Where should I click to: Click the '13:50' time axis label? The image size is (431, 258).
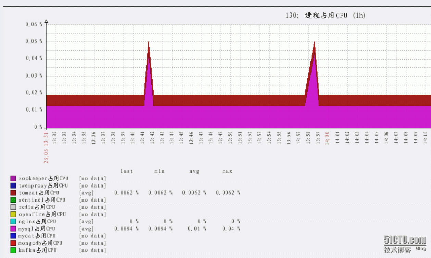click(x=230, y=138)
